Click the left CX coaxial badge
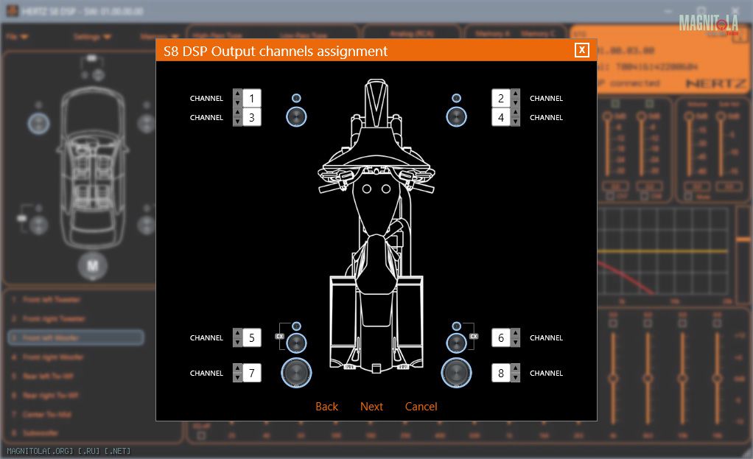Screen dimensions: 753x459 (x=279, y=336)
